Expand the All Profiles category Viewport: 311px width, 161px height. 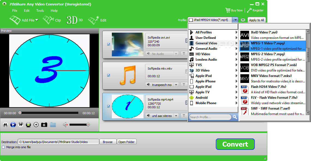[213, 32]
